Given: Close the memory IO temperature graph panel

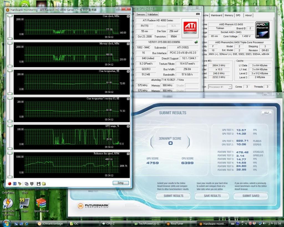Looking at the screenshot, I should point(128,99).
